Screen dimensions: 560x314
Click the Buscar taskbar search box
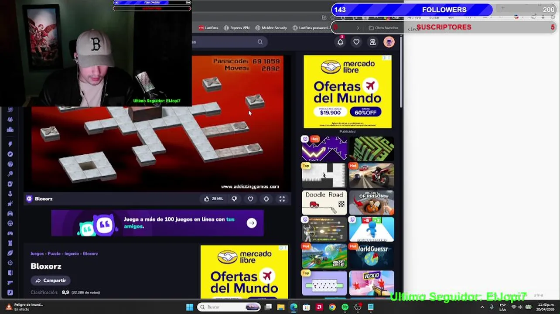229,307
